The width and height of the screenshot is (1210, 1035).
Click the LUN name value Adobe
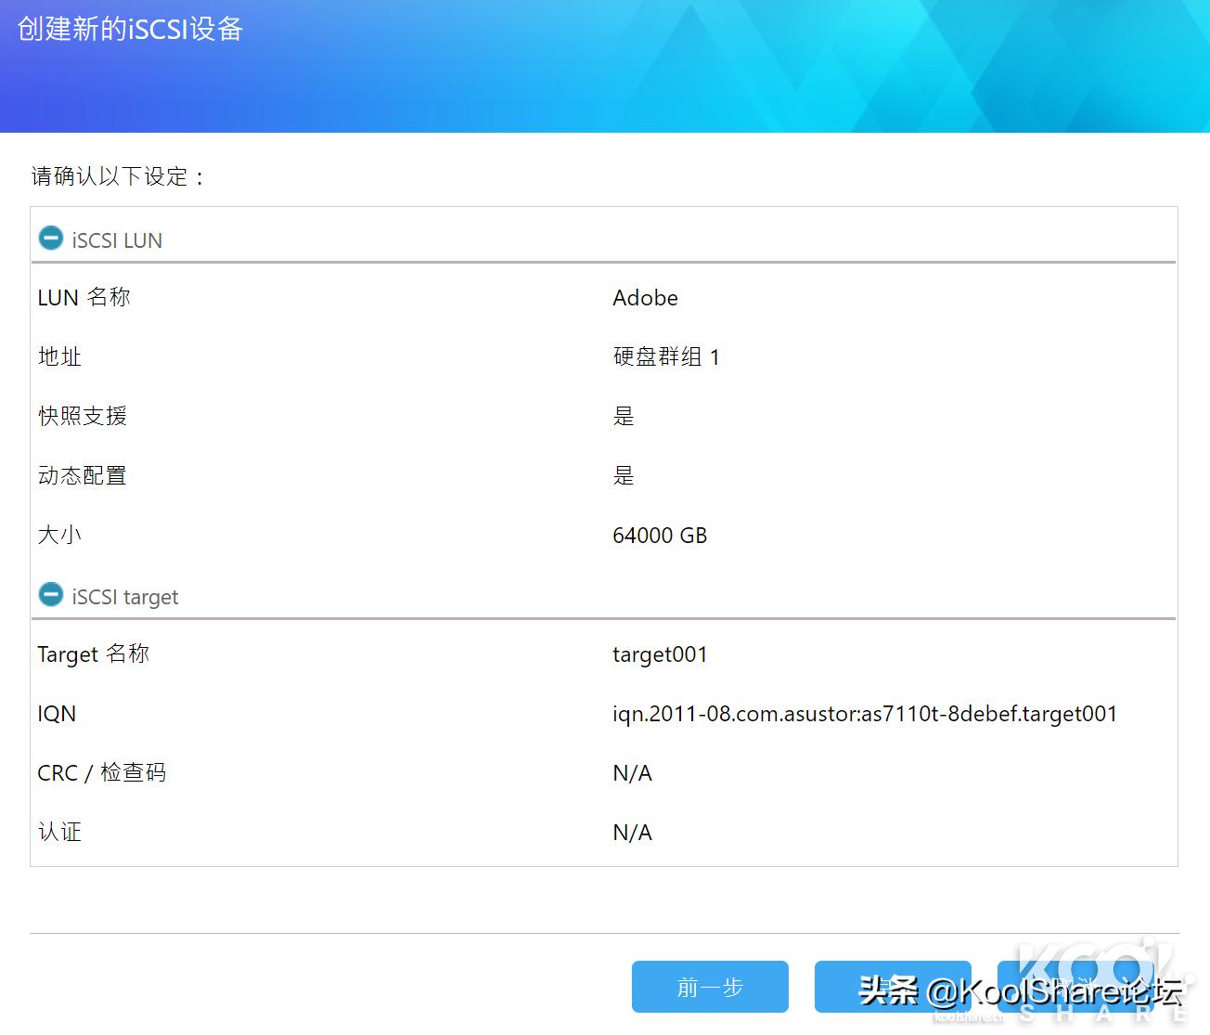(645, 298)
